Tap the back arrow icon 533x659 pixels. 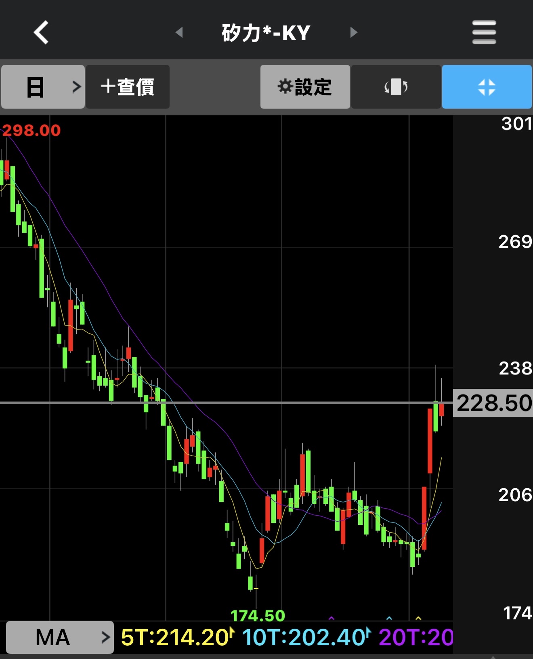(x=41, y=32)
